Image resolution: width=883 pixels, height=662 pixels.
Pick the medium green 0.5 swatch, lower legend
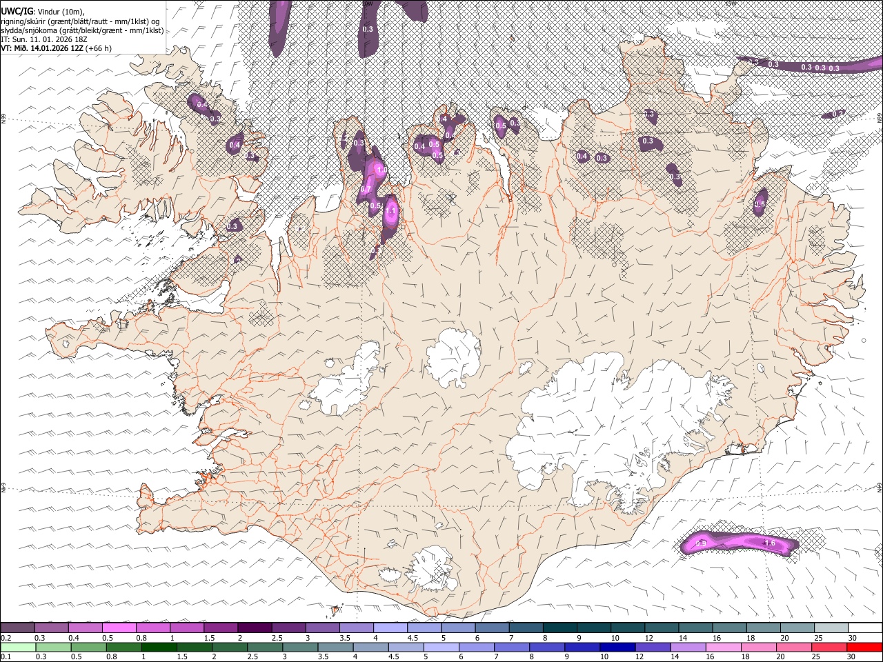88,647
